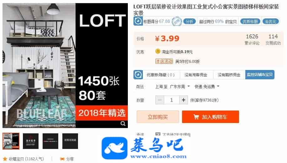Select the 监控店铺&宝贝 tab
Image resolution: width=287 pixels, height=163 pixels.
260,75
